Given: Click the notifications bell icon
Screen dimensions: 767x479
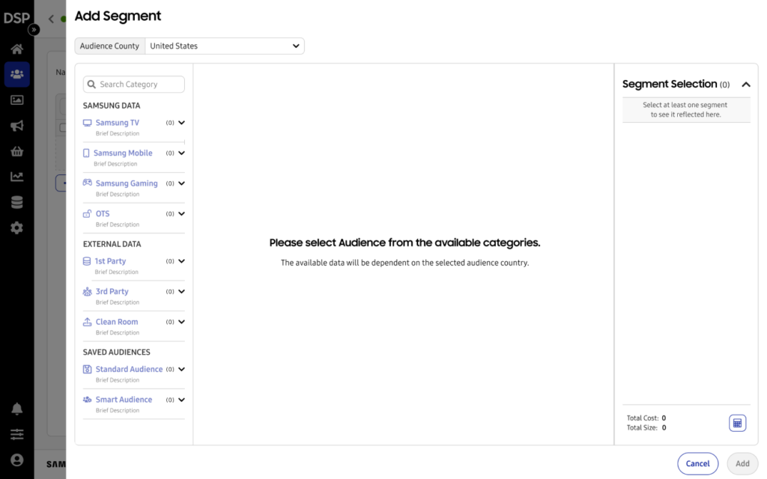Looking at the screenshot, I should coord(16,409).
